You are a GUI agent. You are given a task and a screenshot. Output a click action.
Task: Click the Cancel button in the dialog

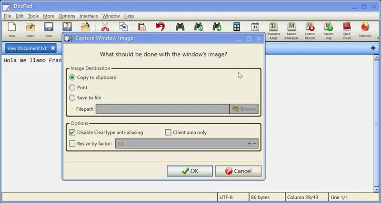click(x=238, y=171)
